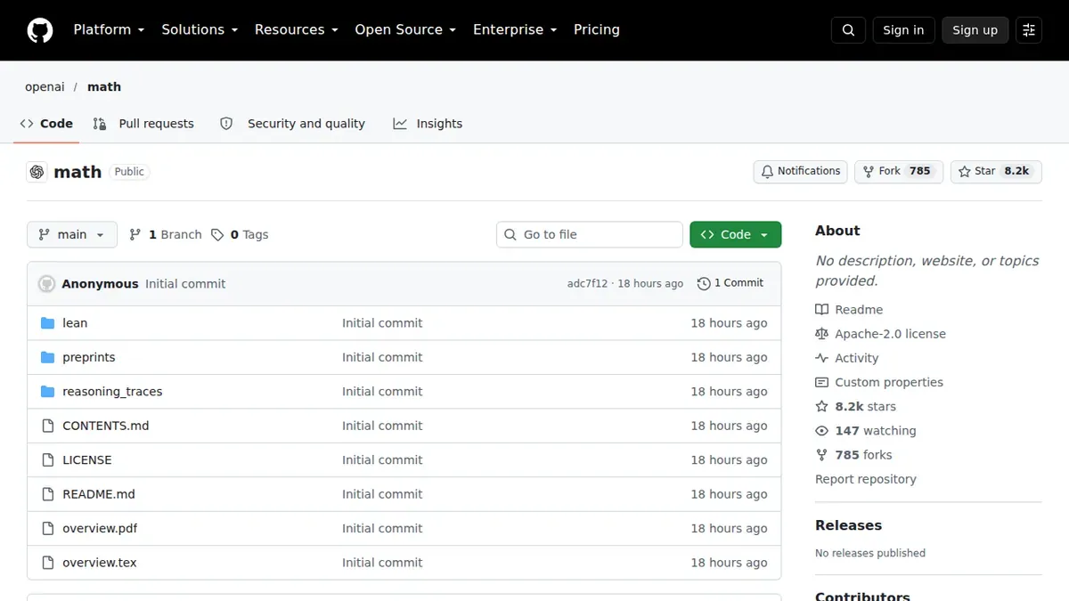Click the CONTENTS.md file icon
The height and width of the screenshot is (601, 1069).
[48, 426]
